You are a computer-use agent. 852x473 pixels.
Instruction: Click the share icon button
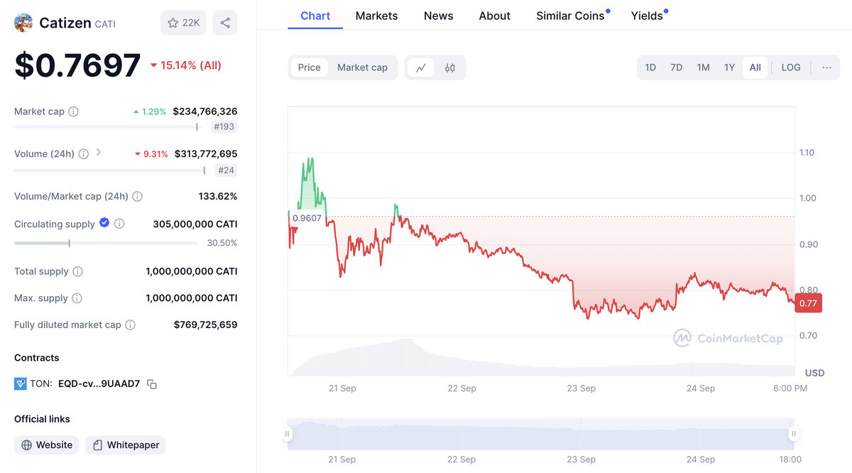pos(225,23)
